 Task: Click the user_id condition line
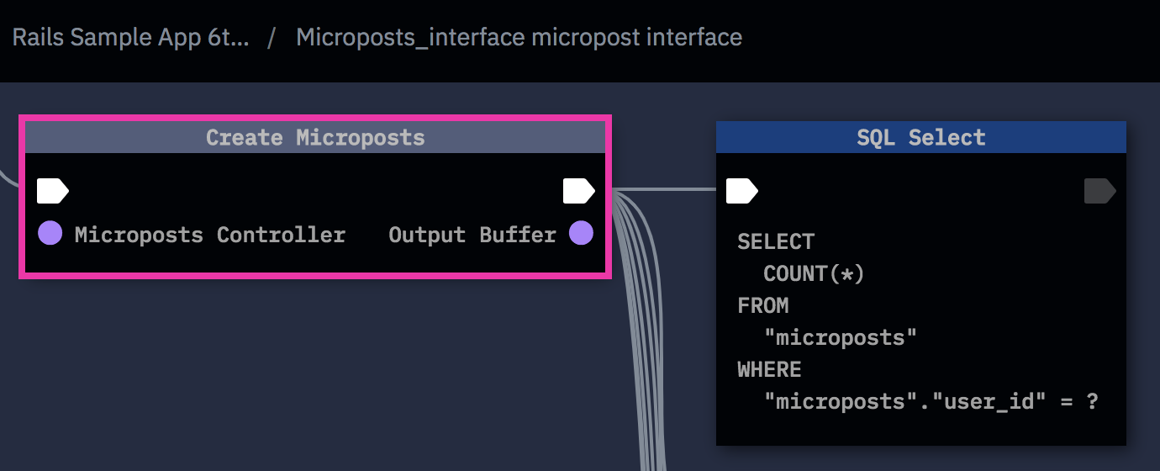pos(931,402)
